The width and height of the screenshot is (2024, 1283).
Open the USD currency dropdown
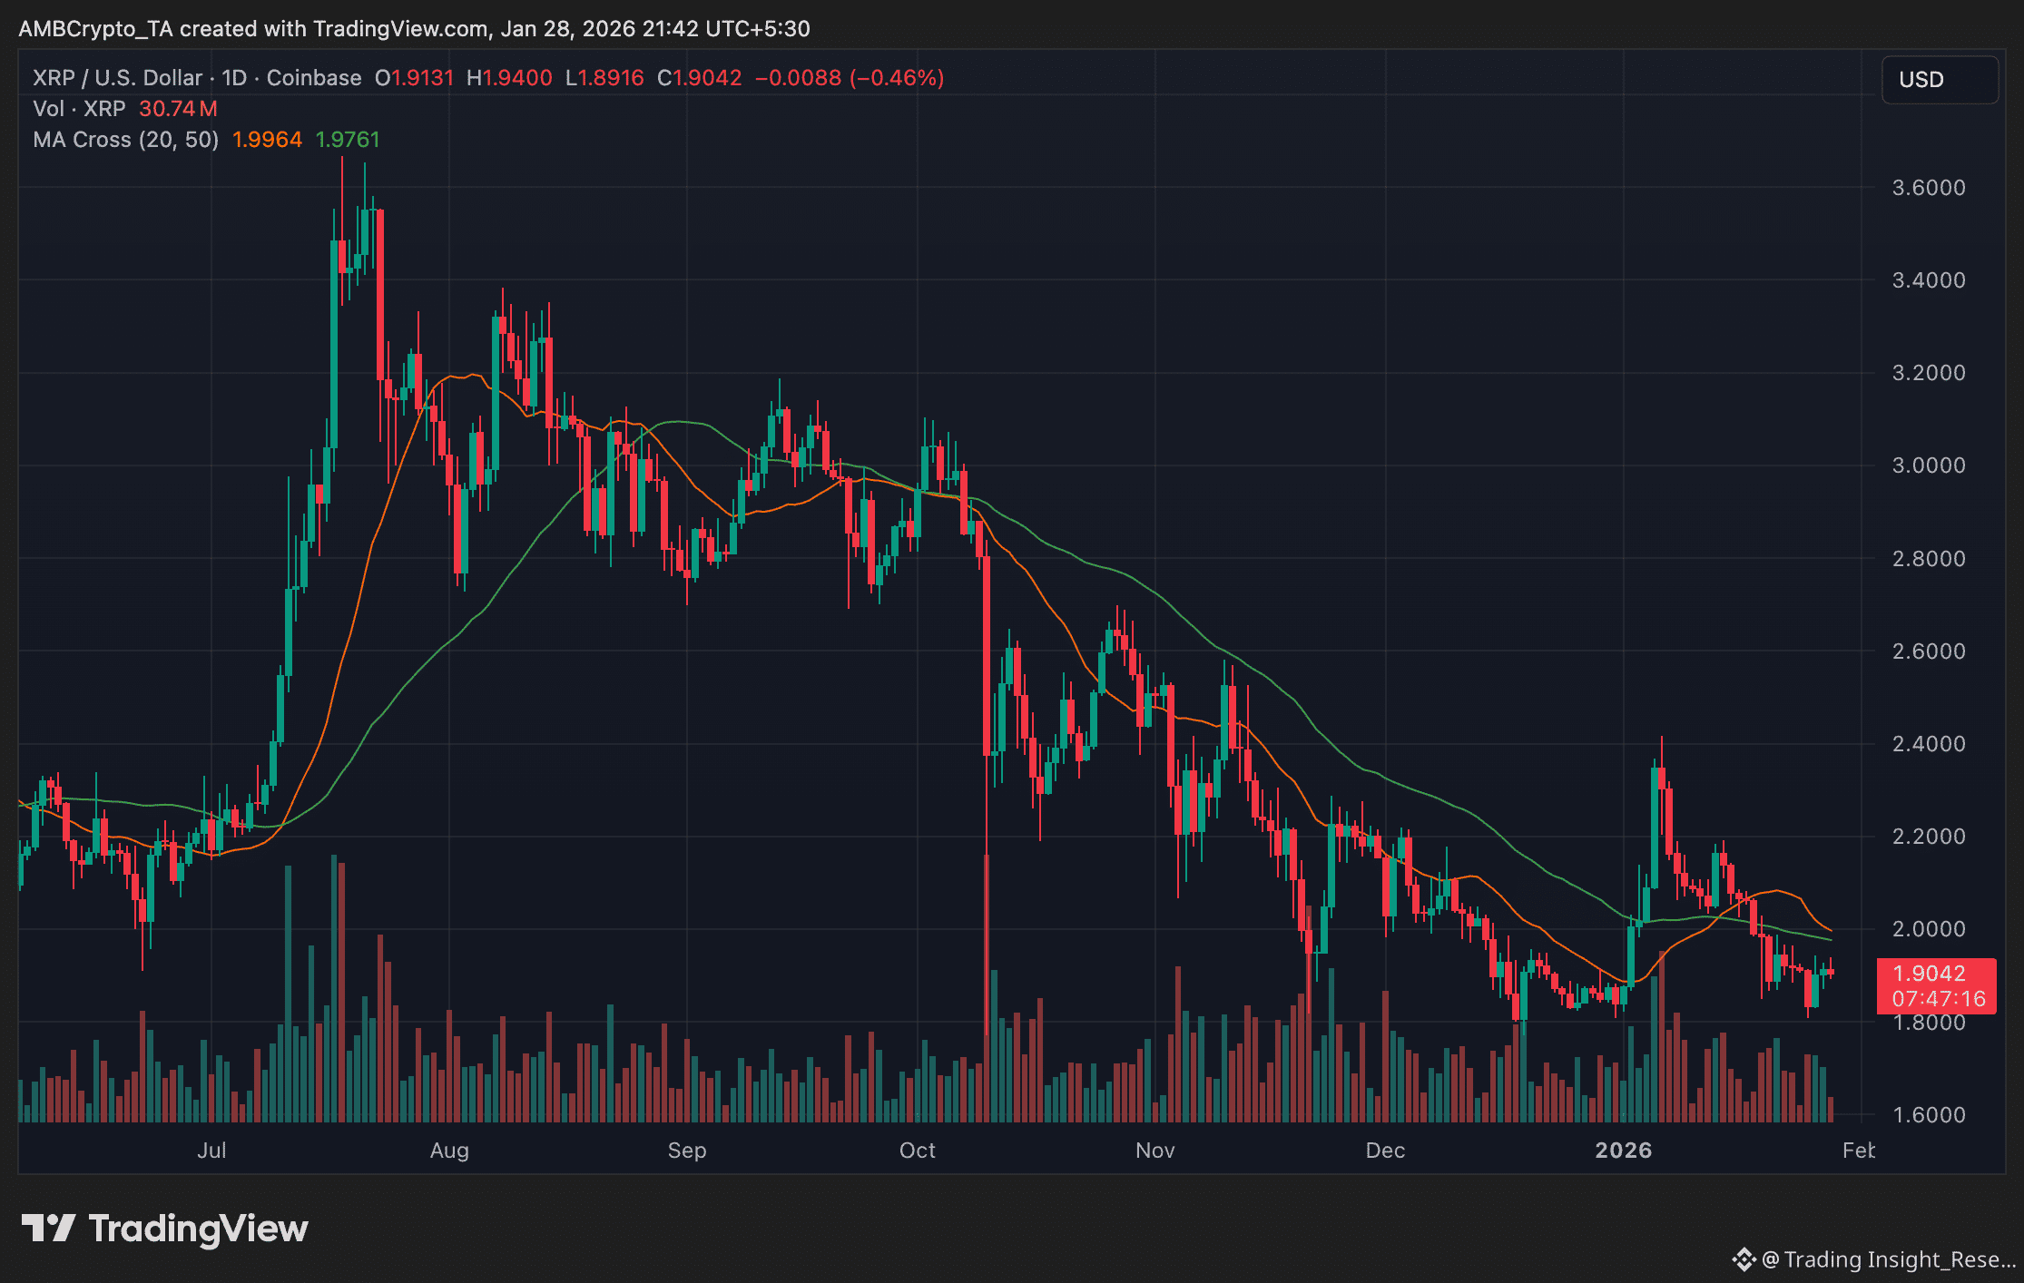click(x=1940, y=80)
